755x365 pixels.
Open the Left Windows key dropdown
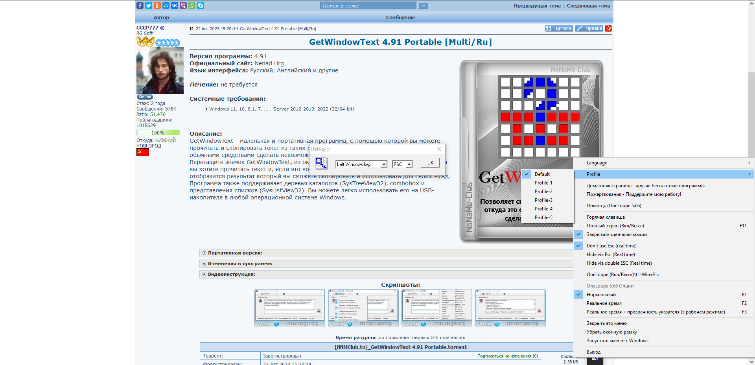[x=384, y=164]
